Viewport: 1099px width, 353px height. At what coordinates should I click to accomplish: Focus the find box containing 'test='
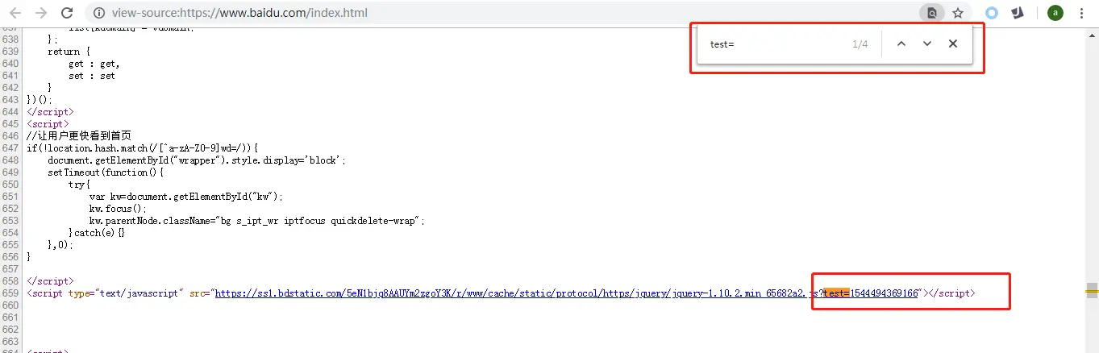(x=774, y=44)
